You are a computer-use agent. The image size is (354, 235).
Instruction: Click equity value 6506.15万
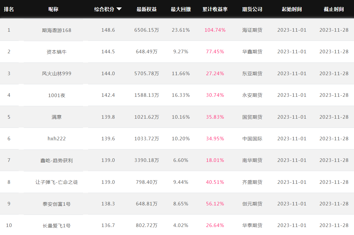[x=147, y=30]
